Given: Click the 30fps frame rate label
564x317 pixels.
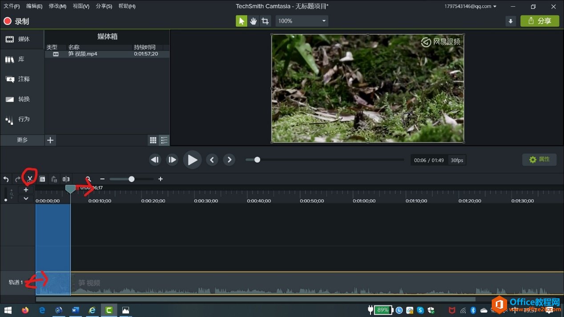Looking at the screenshot, I should [457, 160].
